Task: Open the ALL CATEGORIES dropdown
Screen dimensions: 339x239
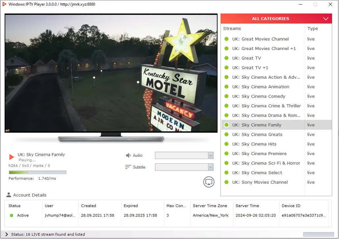Action: coord(276,19)
